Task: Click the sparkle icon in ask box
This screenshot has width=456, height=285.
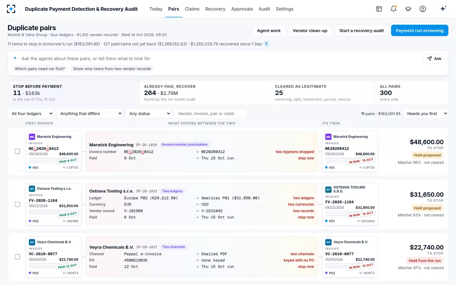Action: pos(15,58)
